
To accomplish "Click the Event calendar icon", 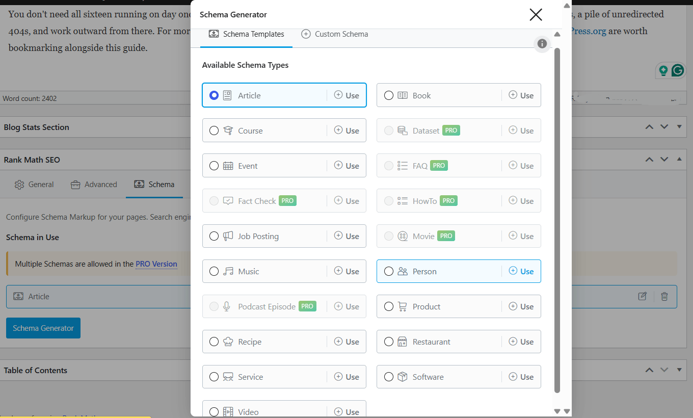I will coord(228,166).
